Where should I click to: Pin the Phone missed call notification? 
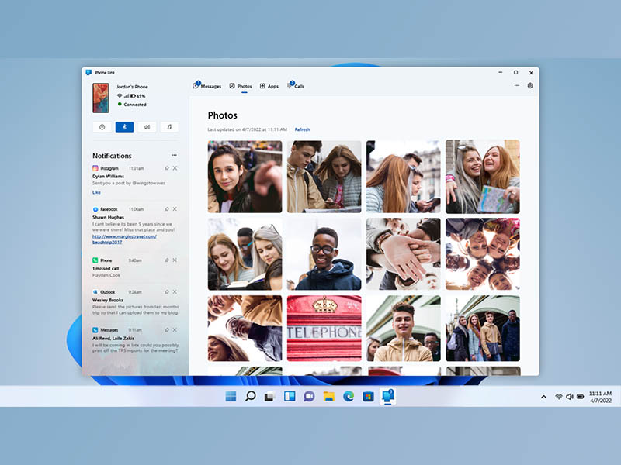coord(167,260)
